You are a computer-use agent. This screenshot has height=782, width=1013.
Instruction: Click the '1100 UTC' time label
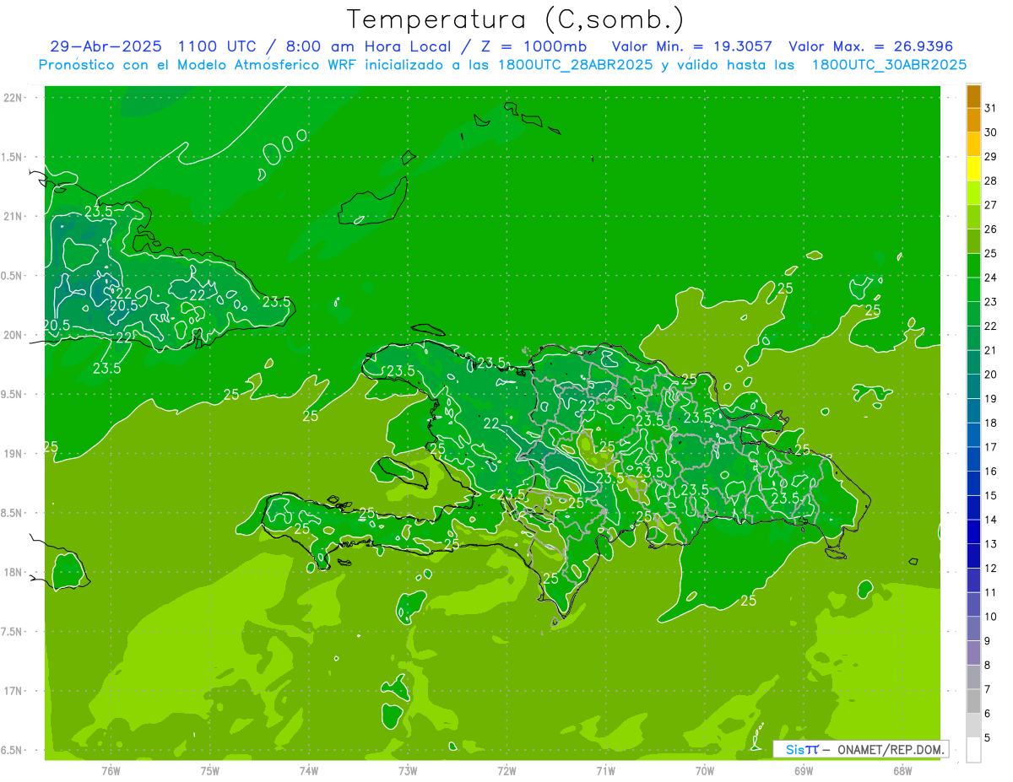(x=219, y=46)
